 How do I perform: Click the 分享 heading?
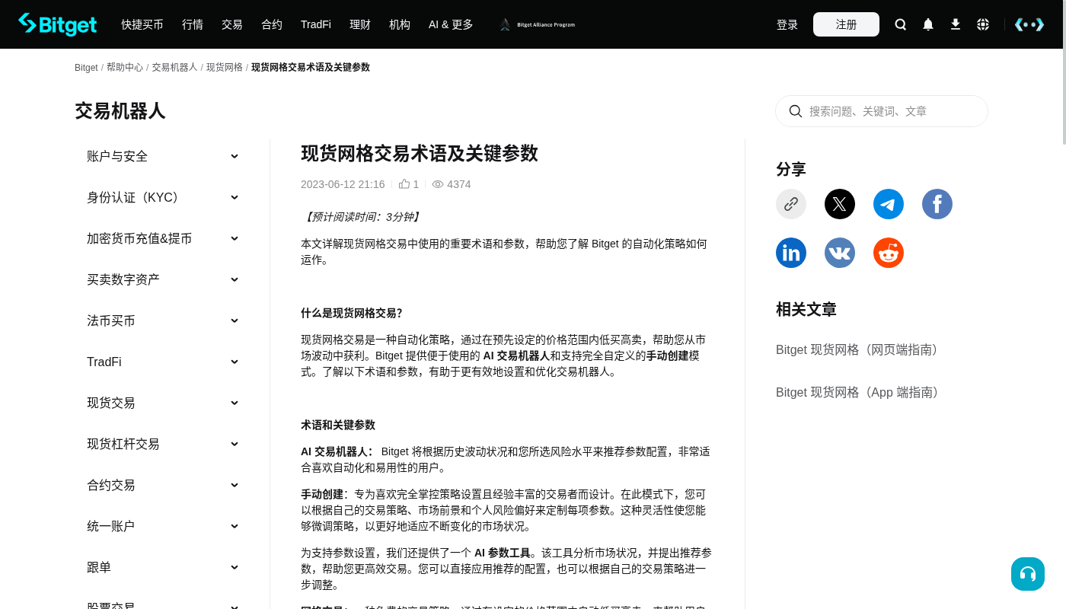point(791,169)
